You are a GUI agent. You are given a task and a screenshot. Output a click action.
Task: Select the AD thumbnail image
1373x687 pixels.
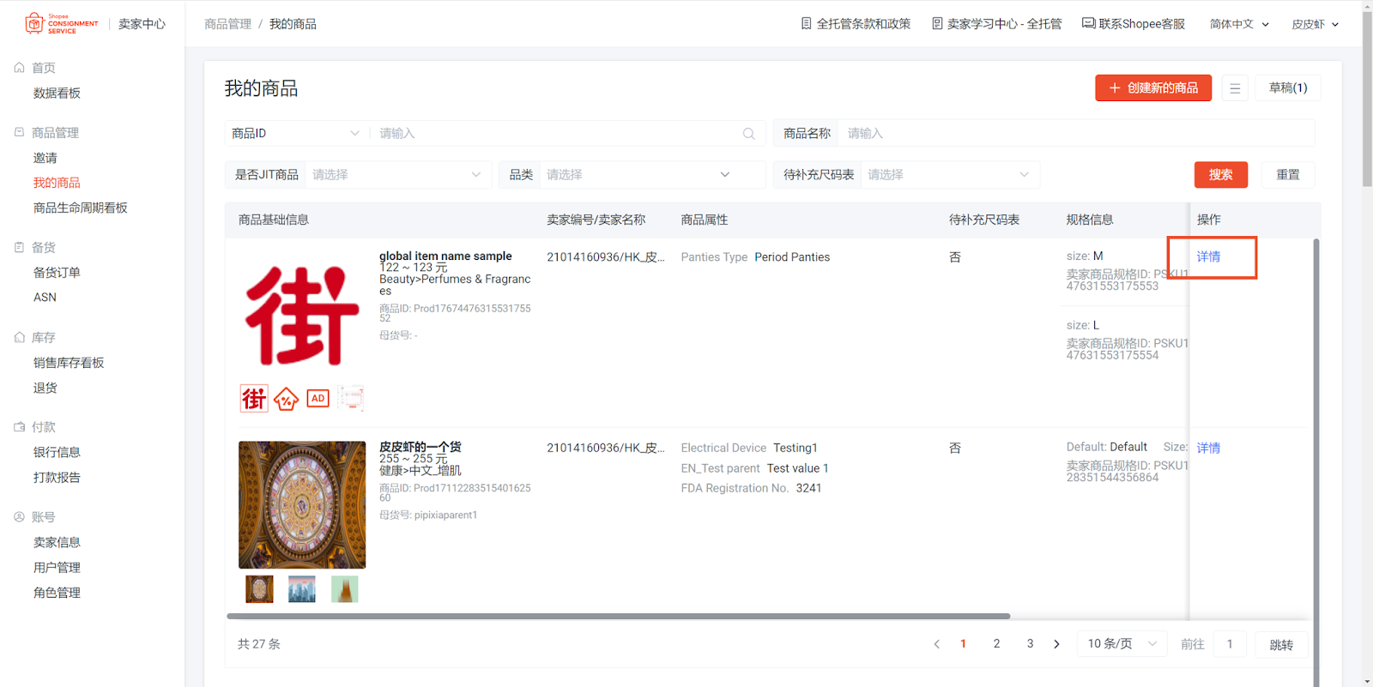(x=318, y=398)
